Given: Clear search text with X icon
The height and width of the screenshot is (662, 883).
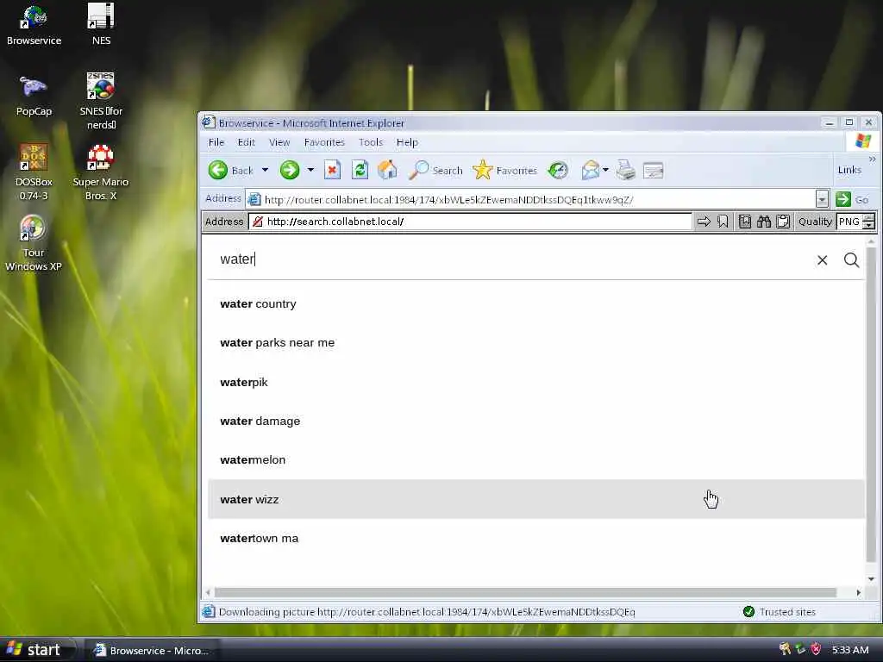Looking at the screenshot, I should tap(822, 259).
